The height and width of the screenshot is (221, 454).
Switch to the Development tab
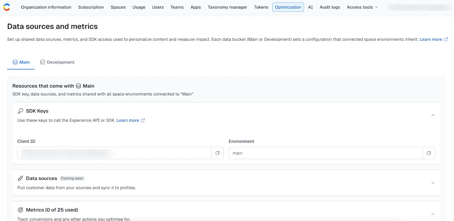tap(57, 62)
